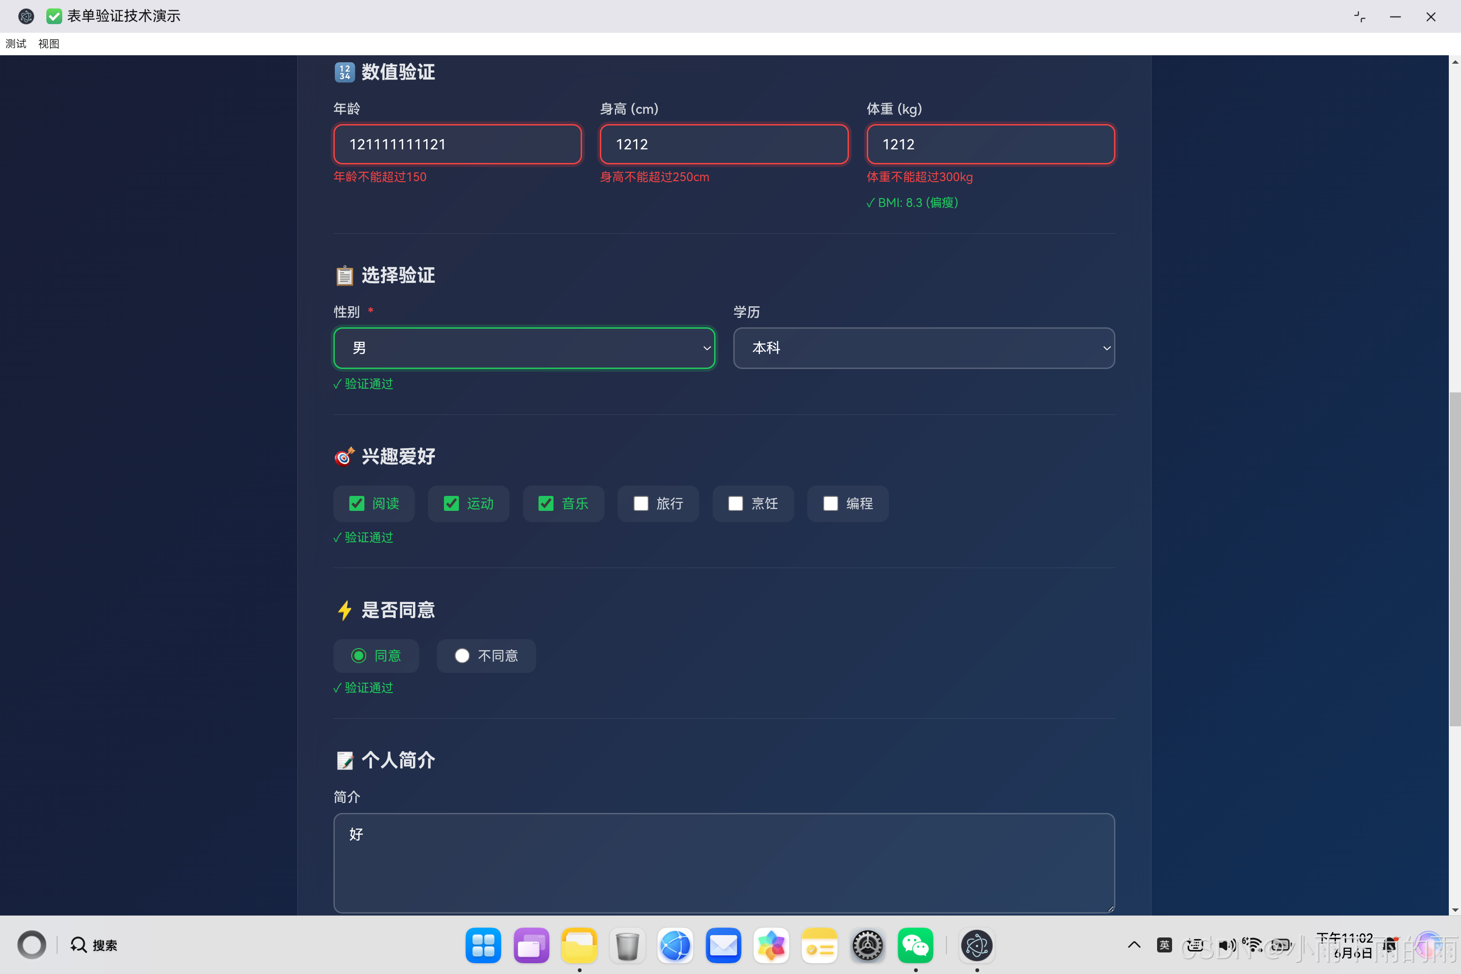Image resolution: width=1461 pixels, height=974 pixels.
Task: Open the yellow notes taskbar icon
Action: 819,945
